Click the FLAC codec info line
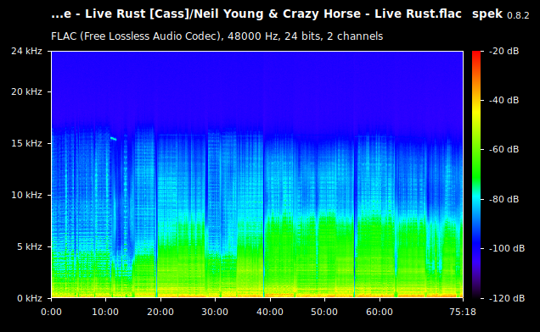Image resolution: width=540 pixels, height=332 pixels. coord(217,36)
